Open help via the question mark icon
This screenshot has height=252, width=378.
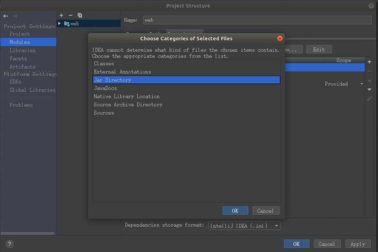[9, 244]
